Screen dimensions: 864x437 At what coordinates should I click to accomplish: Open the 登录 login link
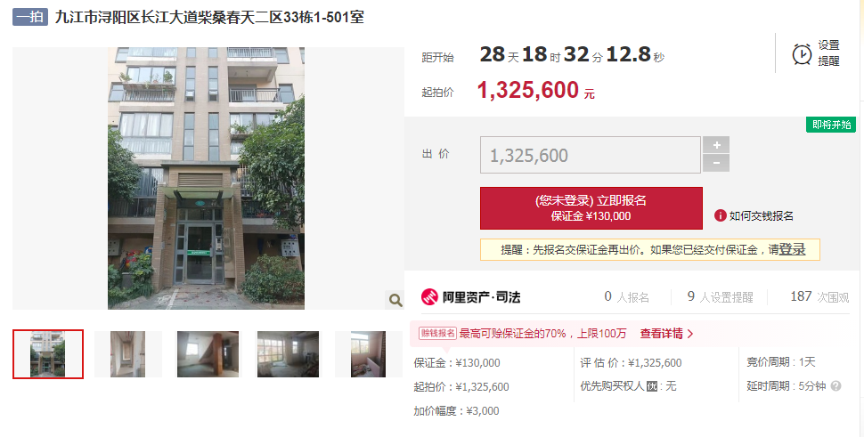(793, 249)
